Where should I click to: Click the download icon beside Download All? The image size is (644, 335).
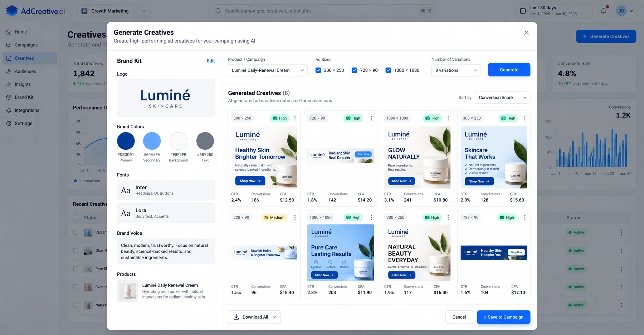(x=236, y=317)
